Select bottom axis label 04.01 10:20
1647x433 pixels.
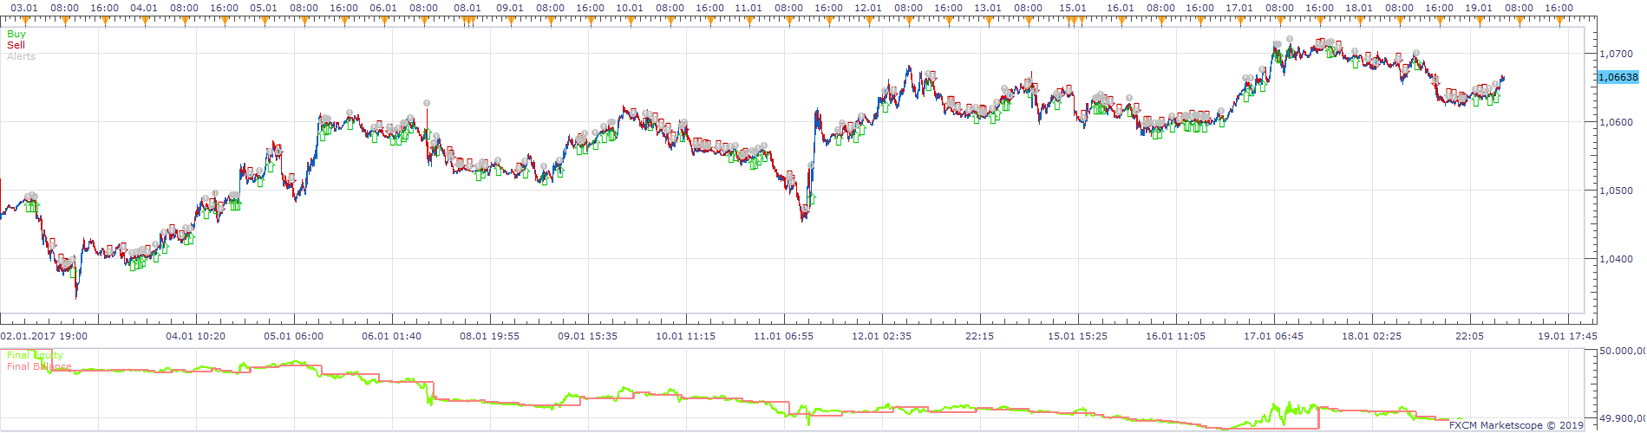click(195, 336)
